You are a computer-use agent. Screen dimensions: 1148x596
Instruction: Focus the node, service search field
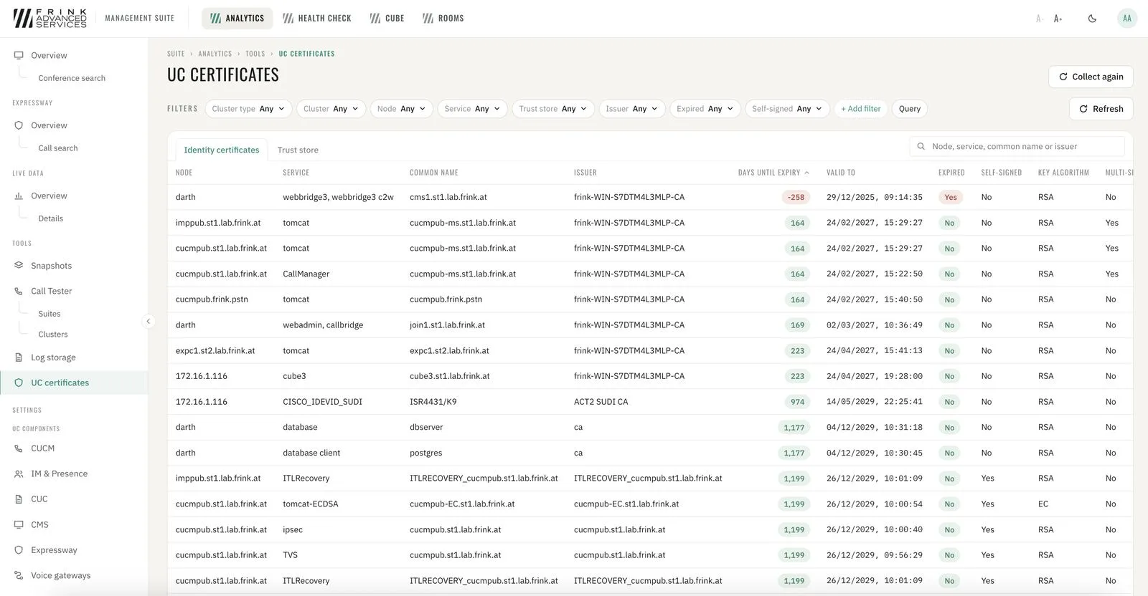click(x=1017, y=146)
